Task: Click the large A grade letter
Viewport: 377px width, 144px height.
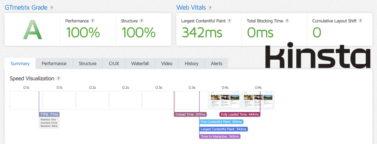Action: click(32, 29)
